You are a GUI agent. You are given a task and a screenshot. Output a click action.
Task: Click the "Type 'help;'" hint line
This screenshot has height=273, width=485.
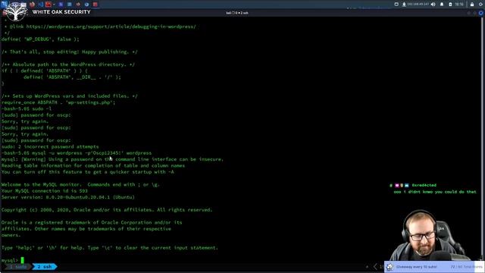[109, 248]
